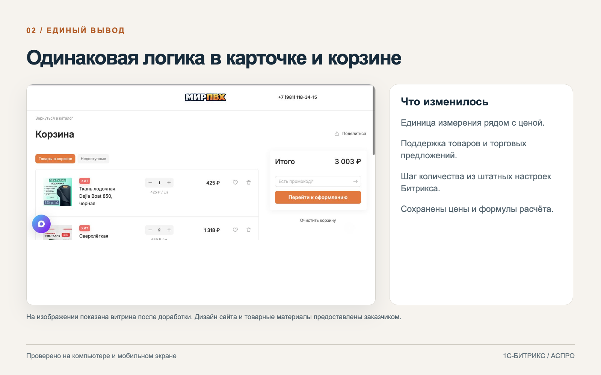Open Сверхлёгкая product name link

94,236
